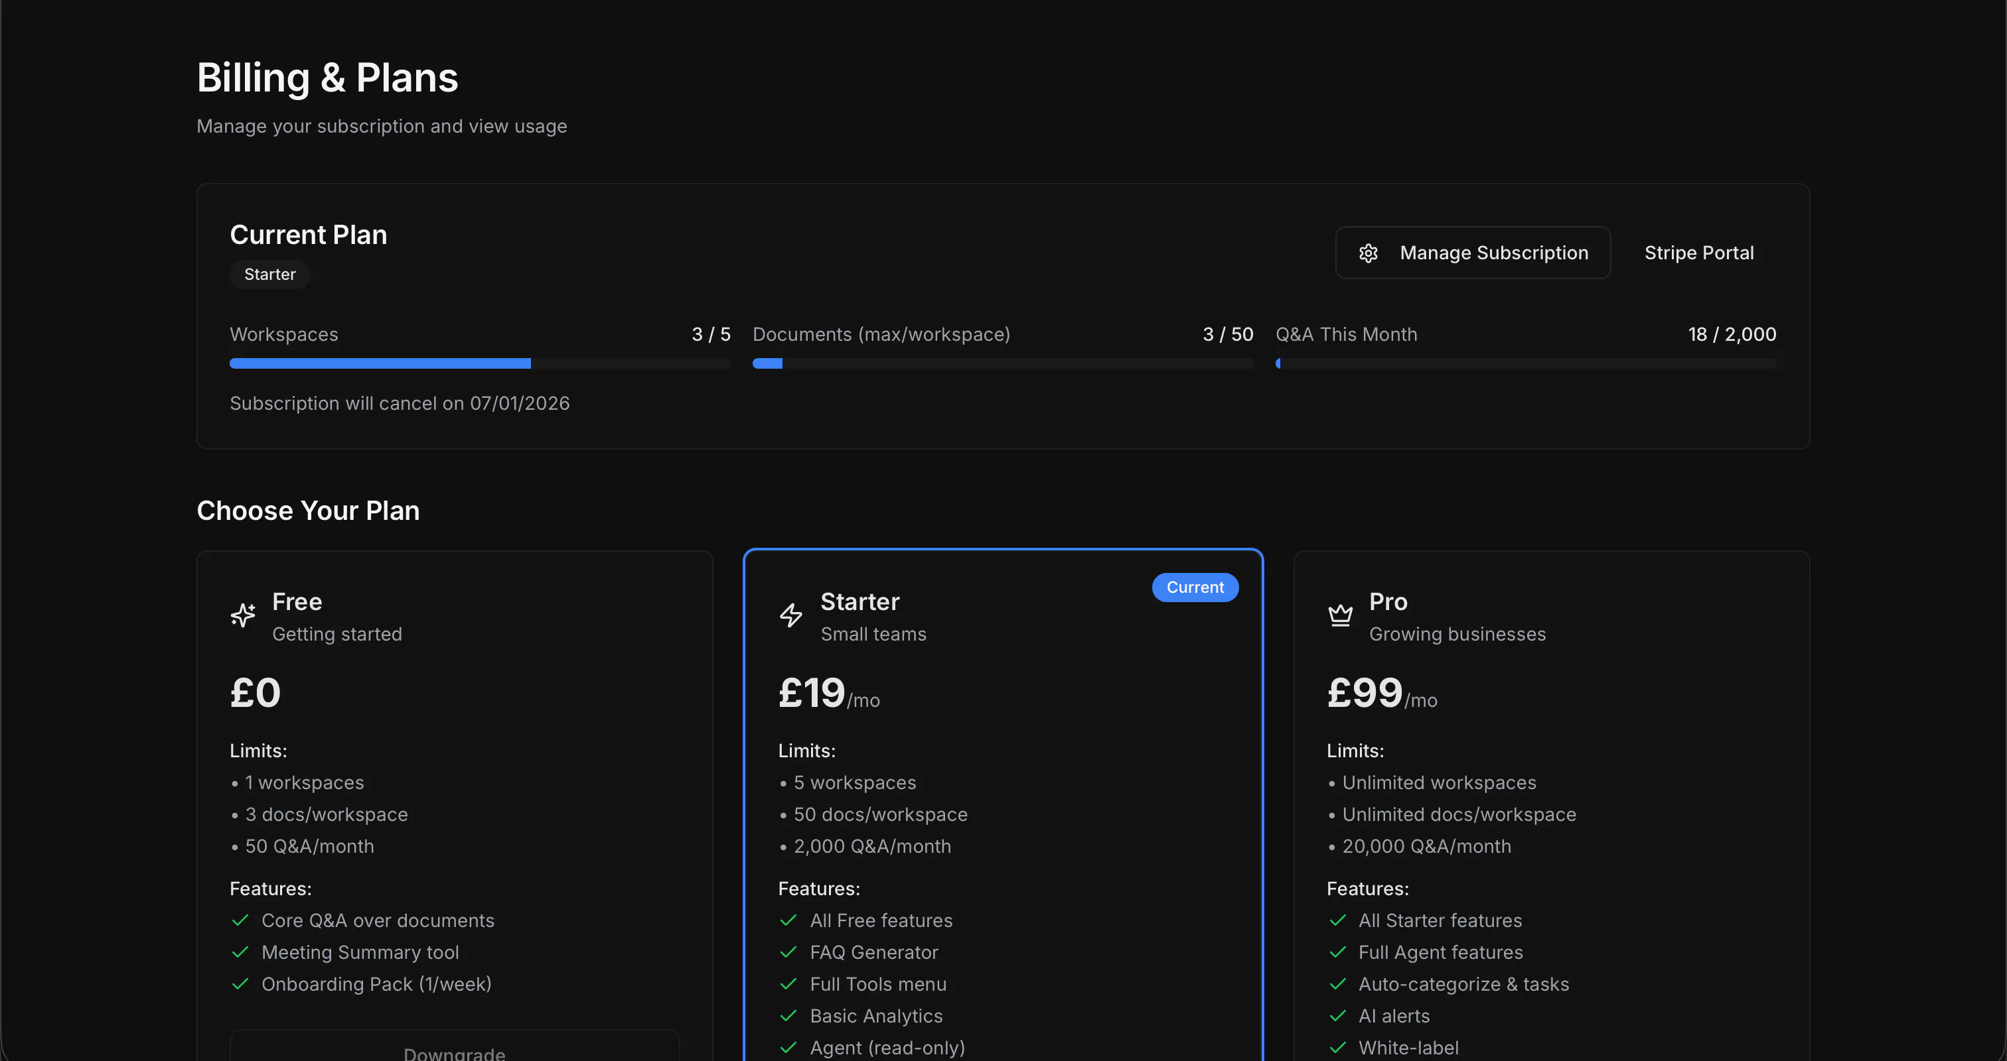Click checkmark beside Basic Analytics
2007x1061 pixels.
click(788, 1016)
